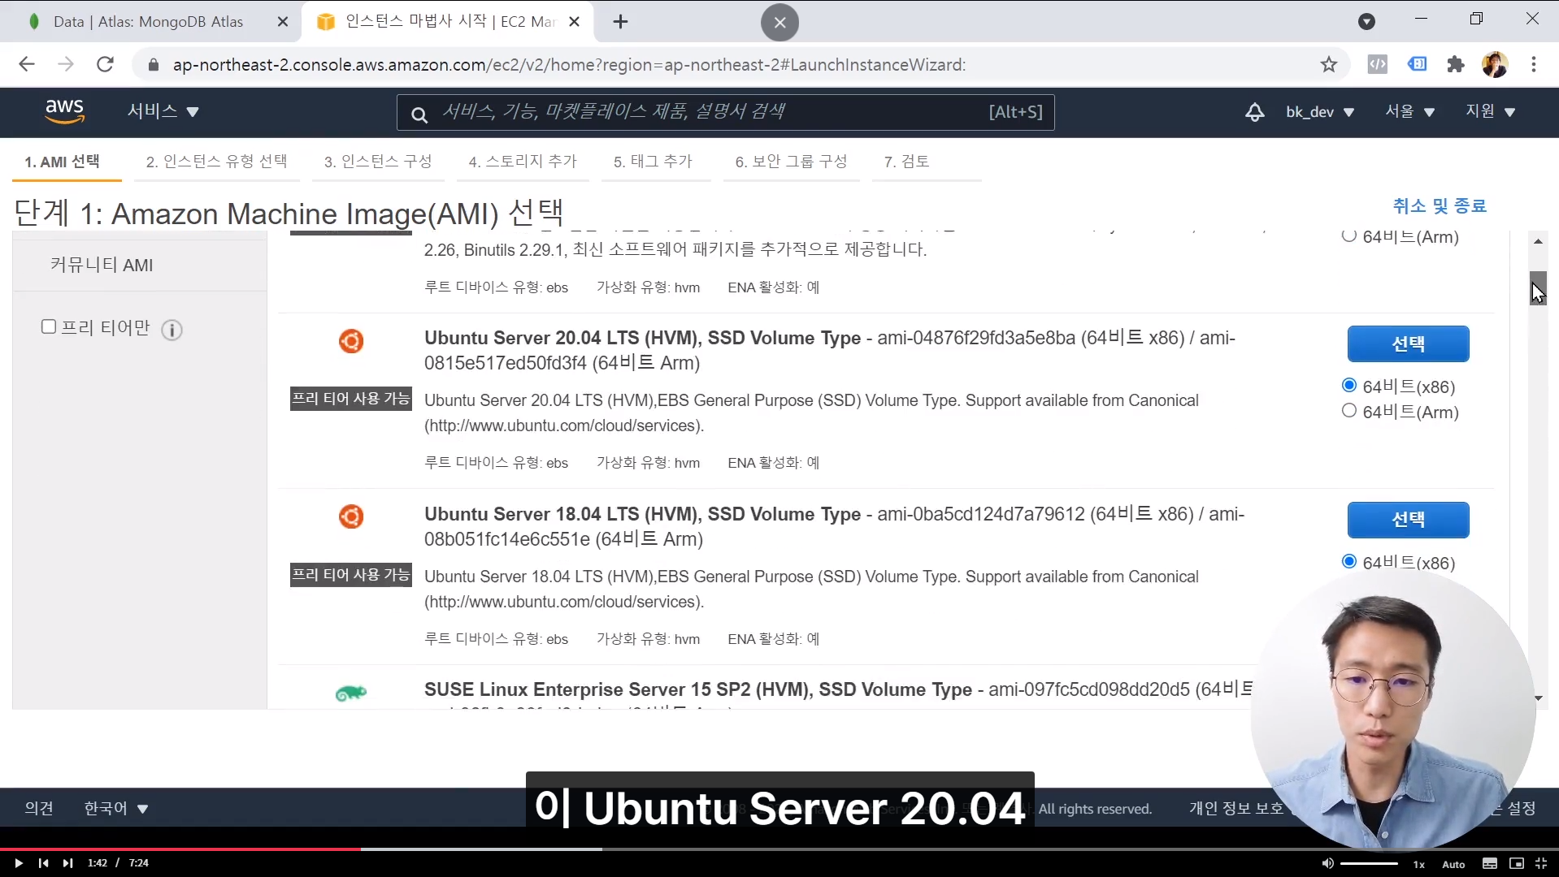Toggle video subtitles icon
The width and height of the screenshot is (1559, 877).
pyautogui.click(x=1489, y=864)
